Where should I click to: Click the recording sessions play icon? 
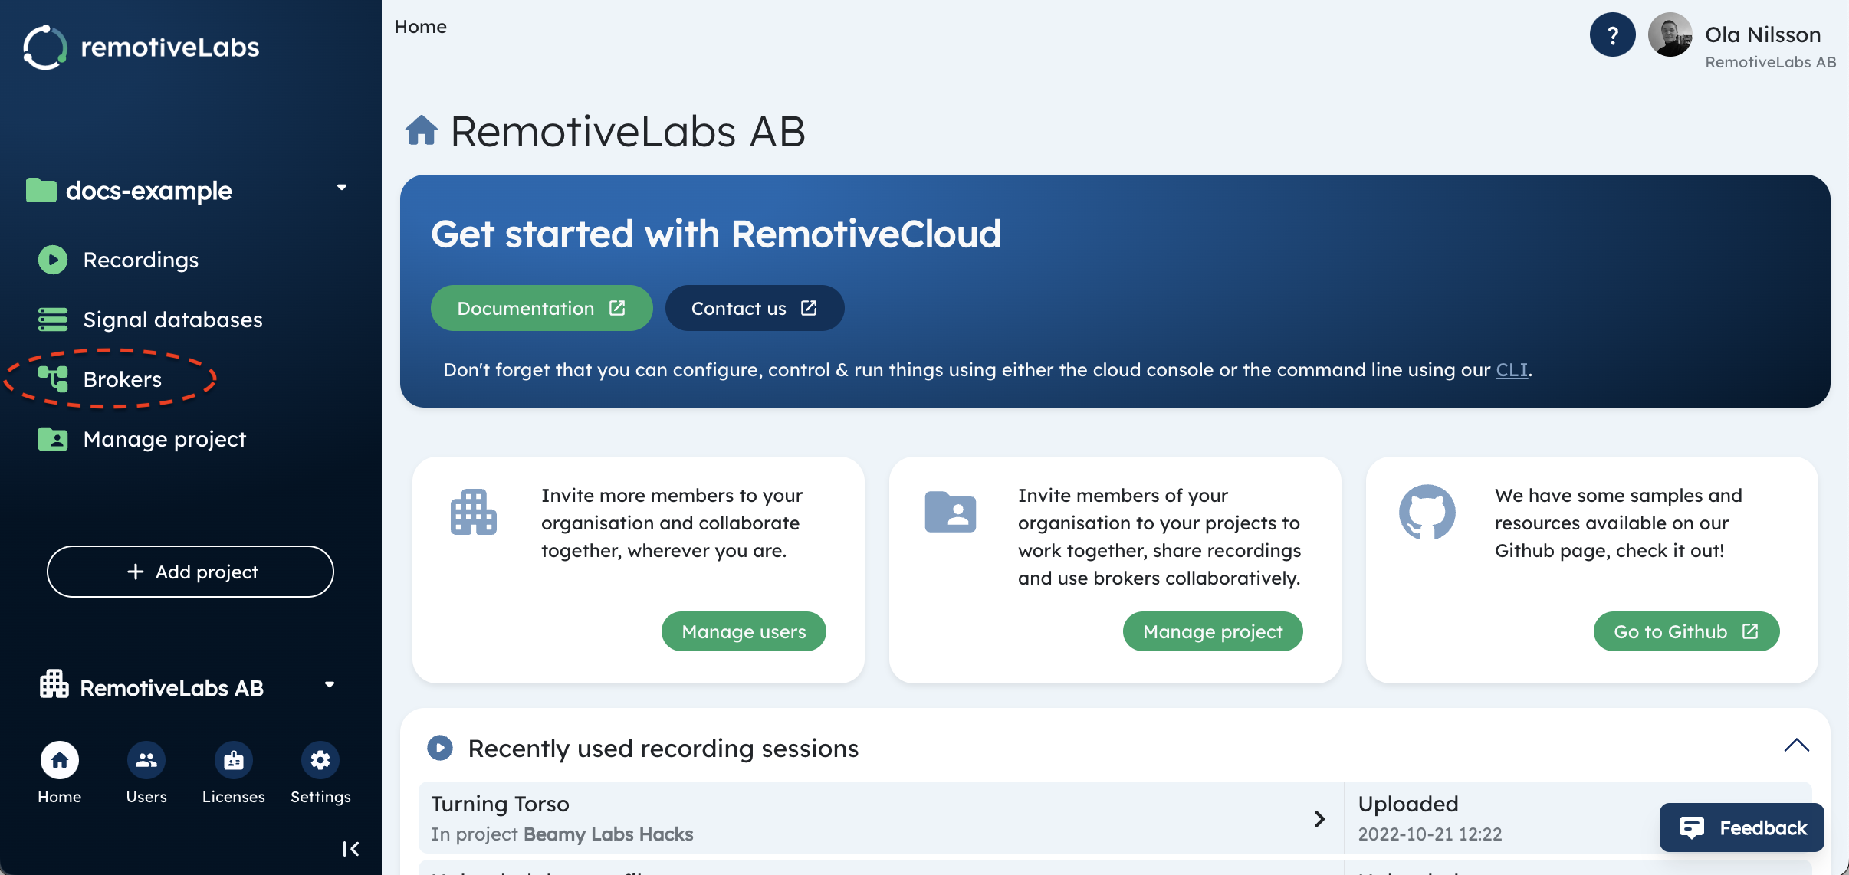click(439, 748)
